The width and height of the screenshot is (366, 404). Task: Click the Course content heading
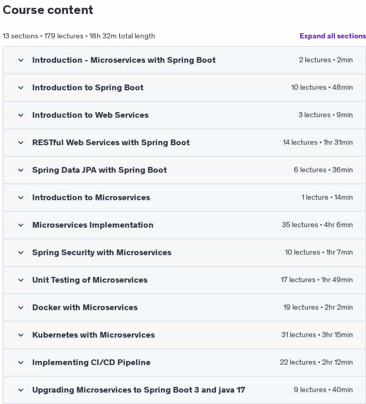coord(48,10)
